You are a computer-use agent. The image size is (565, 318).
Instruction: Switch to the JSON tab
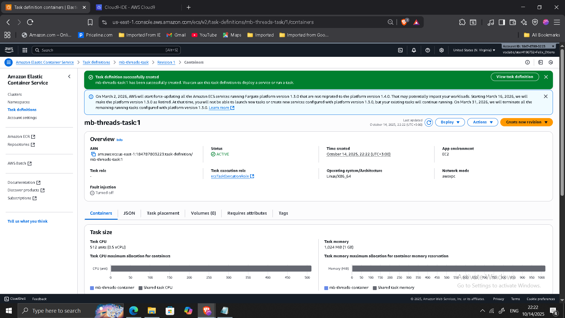click(129, 213)
